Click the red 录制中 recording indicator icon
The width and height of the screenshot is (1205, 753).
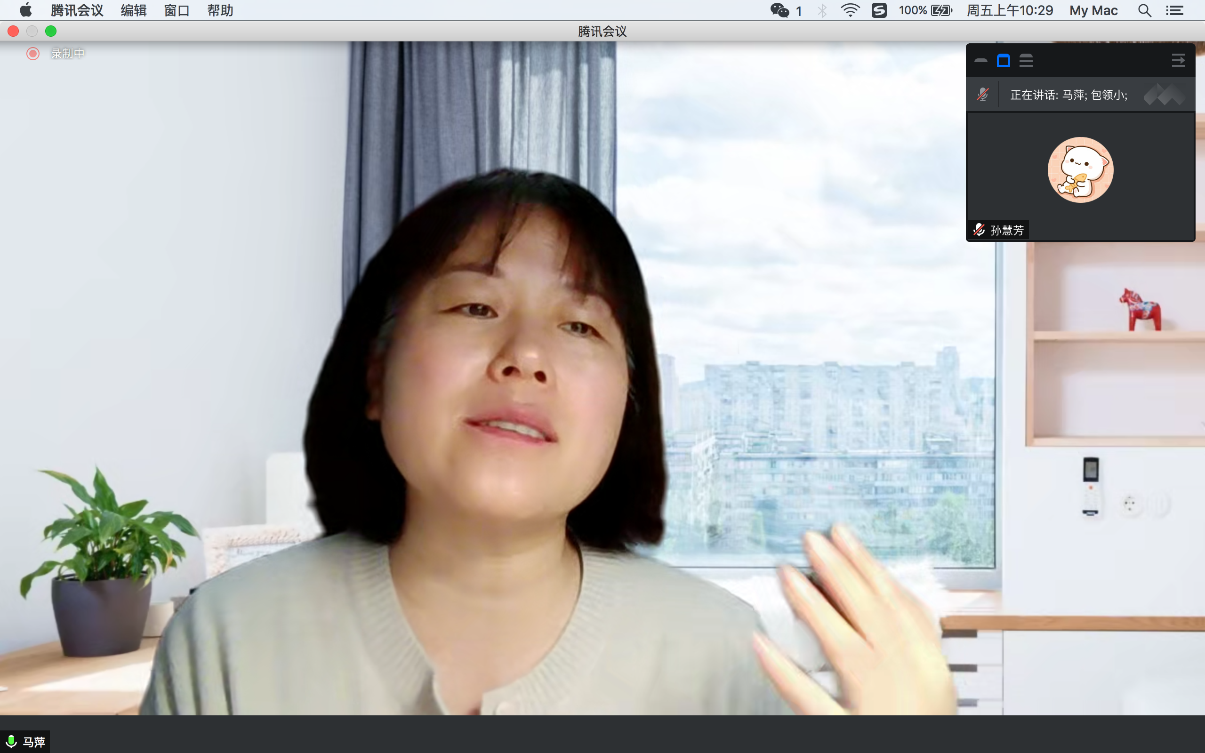[x=33, y=53]
